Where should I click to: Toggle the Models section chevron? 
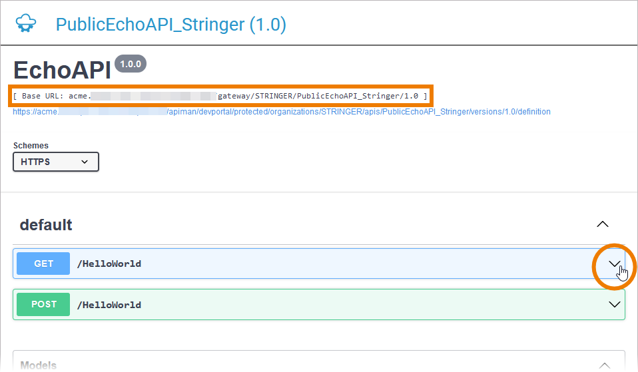pos(605,365)
